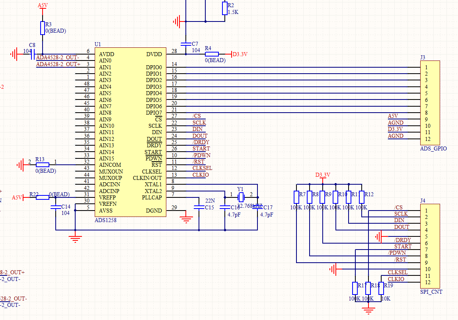
Task: Select pull-up resistor R7 symbol
Action: point(296,197)
